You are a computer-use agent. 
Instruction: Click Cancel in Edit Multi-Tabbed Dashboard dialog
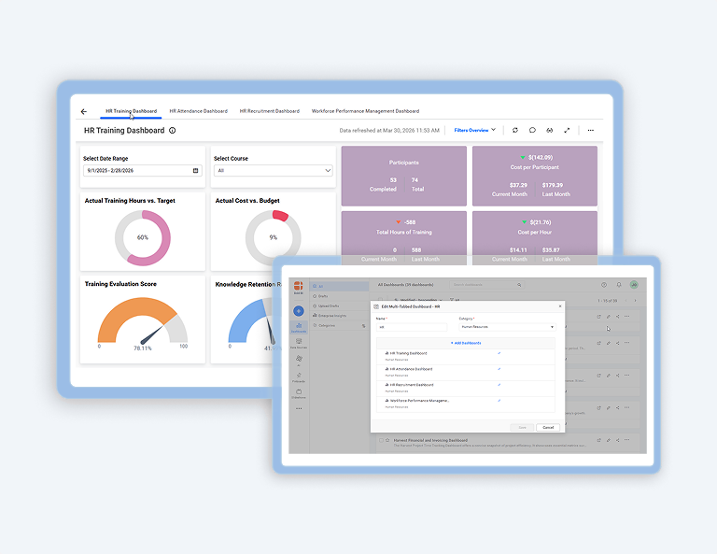548,427
